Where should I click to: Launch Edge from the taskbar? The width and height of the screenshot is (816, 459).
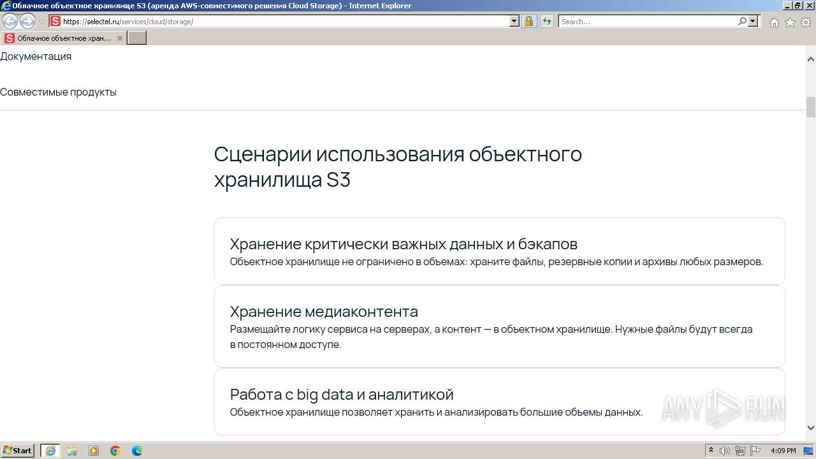pos(137,451)
